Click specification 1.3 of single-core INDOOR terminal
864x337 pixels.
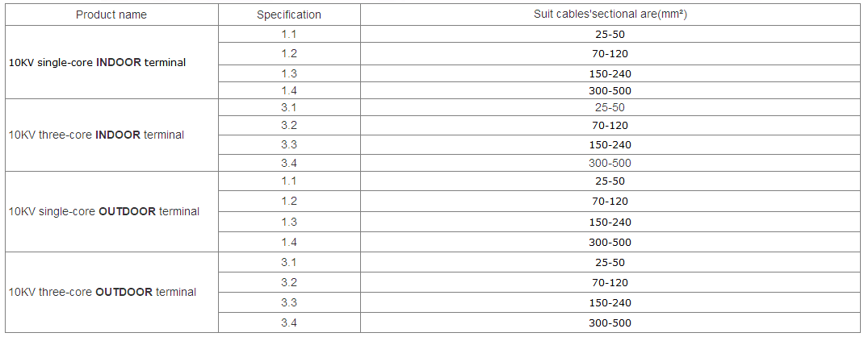[x=289, y=73]
